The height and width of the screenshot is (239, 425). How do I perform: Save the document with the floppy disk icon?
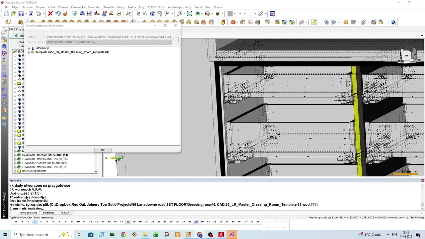[x=21, y=14]
